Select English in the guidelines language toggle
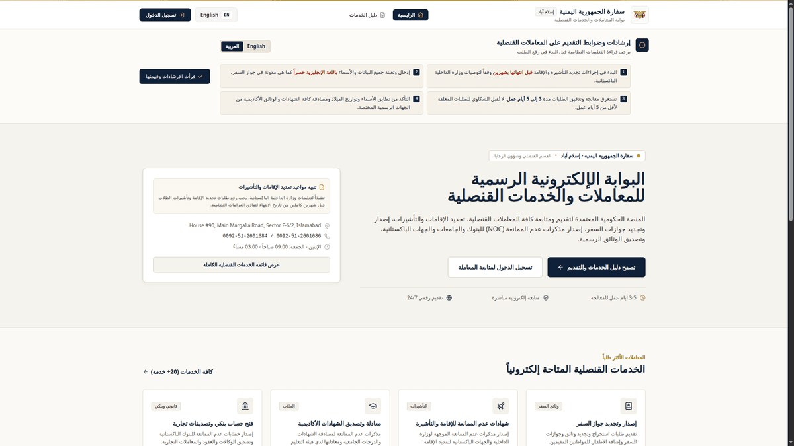The height and width of the screenshot is (446, 794). pyautogui.click(x=256, y=46)
